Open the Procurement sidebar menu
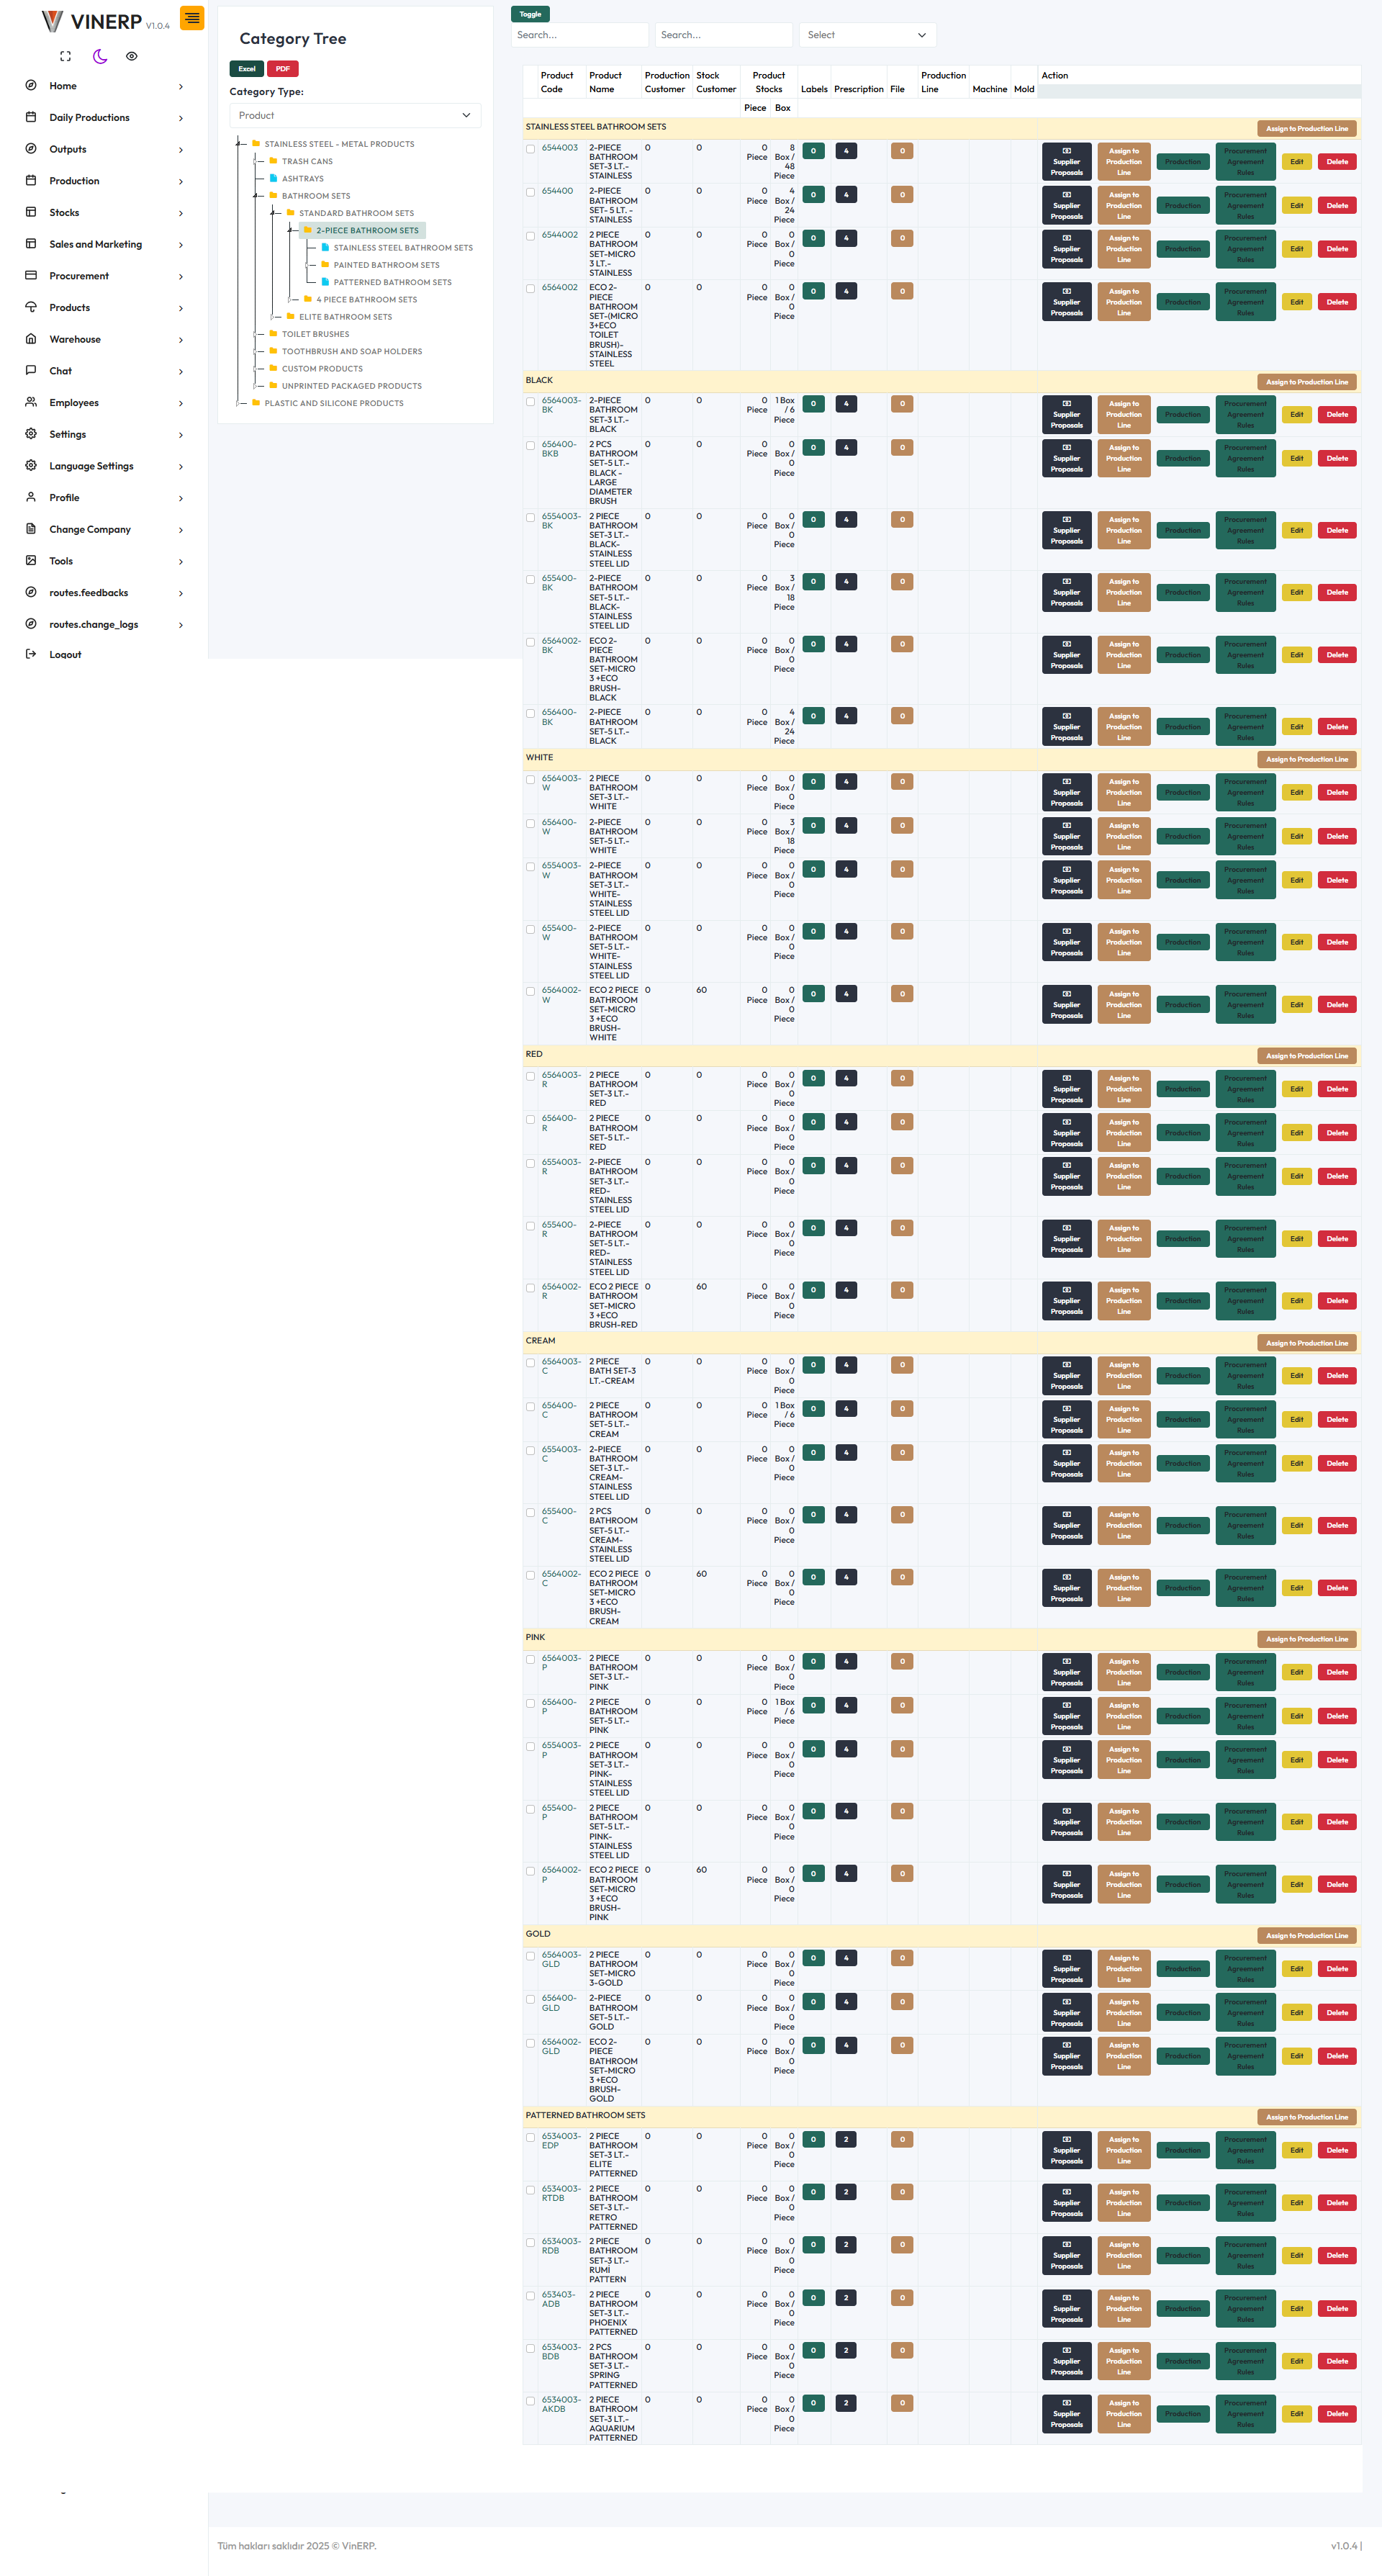 (104, 276)
